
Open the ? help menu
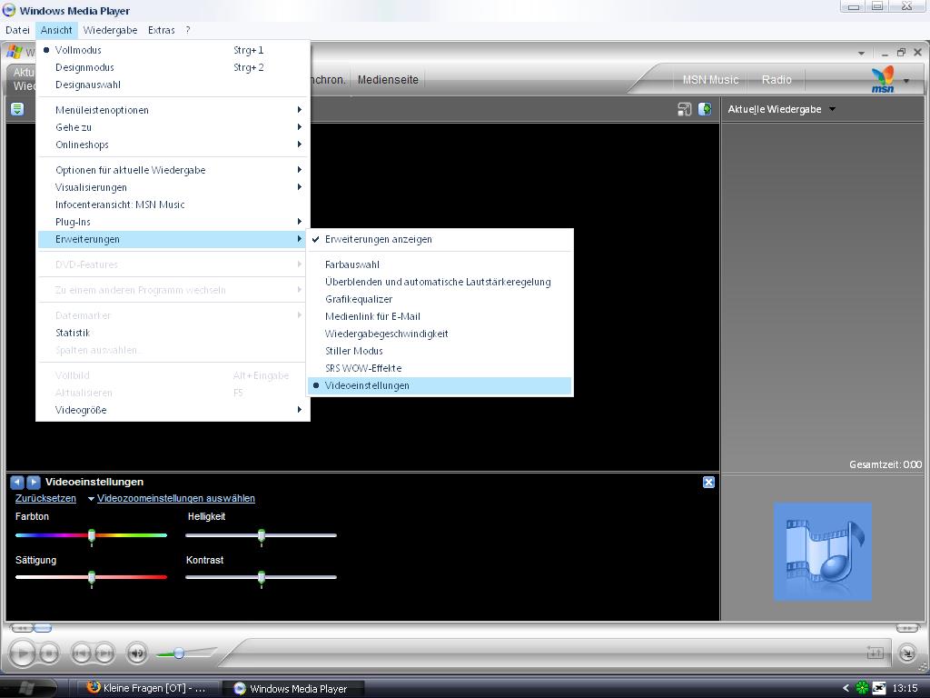tap(188, 30)
